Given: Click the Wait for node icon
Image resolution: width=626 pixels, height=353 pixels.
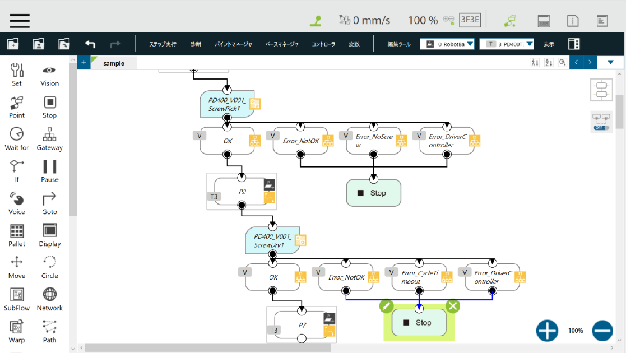Looking at the screenshot, I should pyautogui.click(x=17, y=139).
